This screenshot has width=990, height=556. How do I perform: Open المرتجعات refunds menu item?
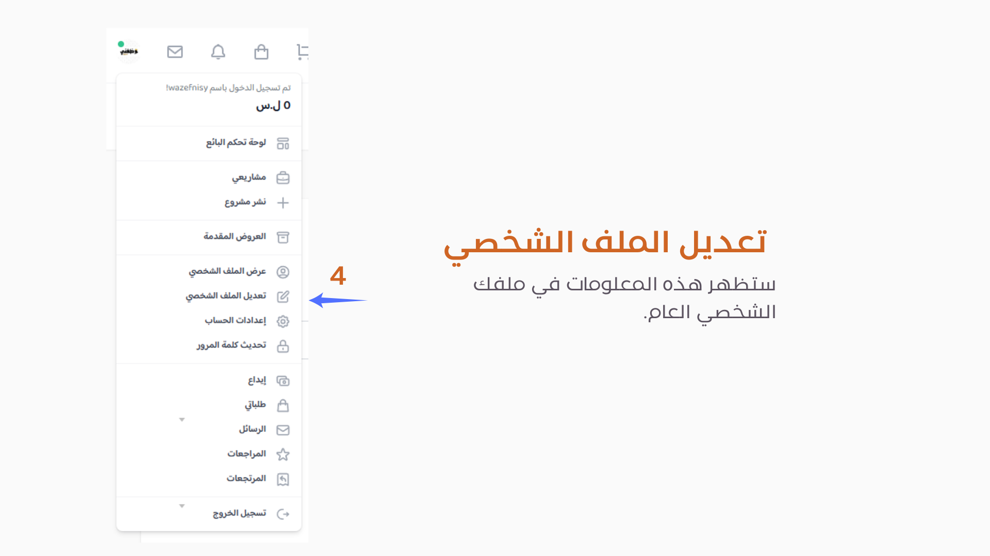tap(246, 479)
